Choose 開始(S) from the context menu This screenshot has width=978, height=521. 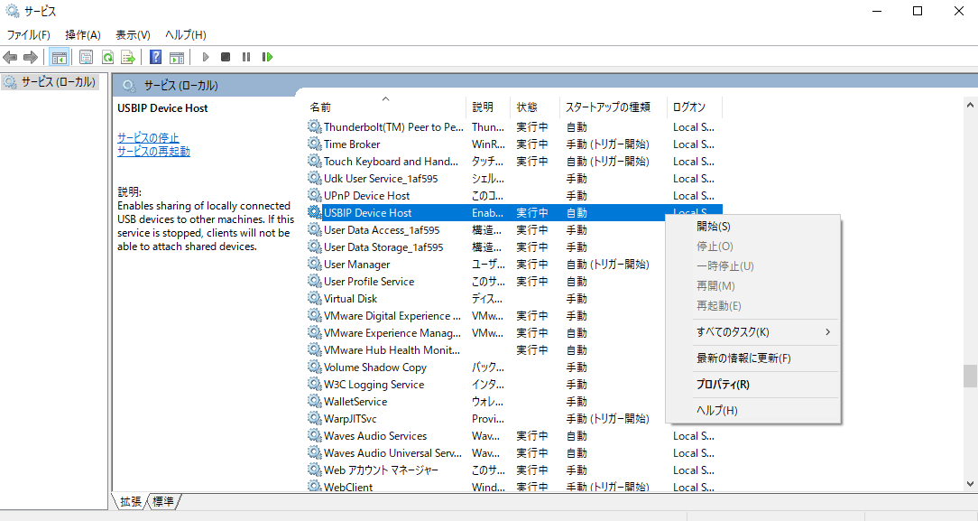click(752, 227)
